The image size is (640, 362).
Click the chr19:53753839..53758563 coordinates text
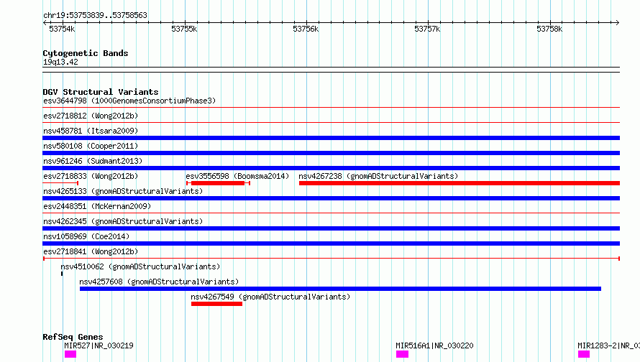pos(95,15)
